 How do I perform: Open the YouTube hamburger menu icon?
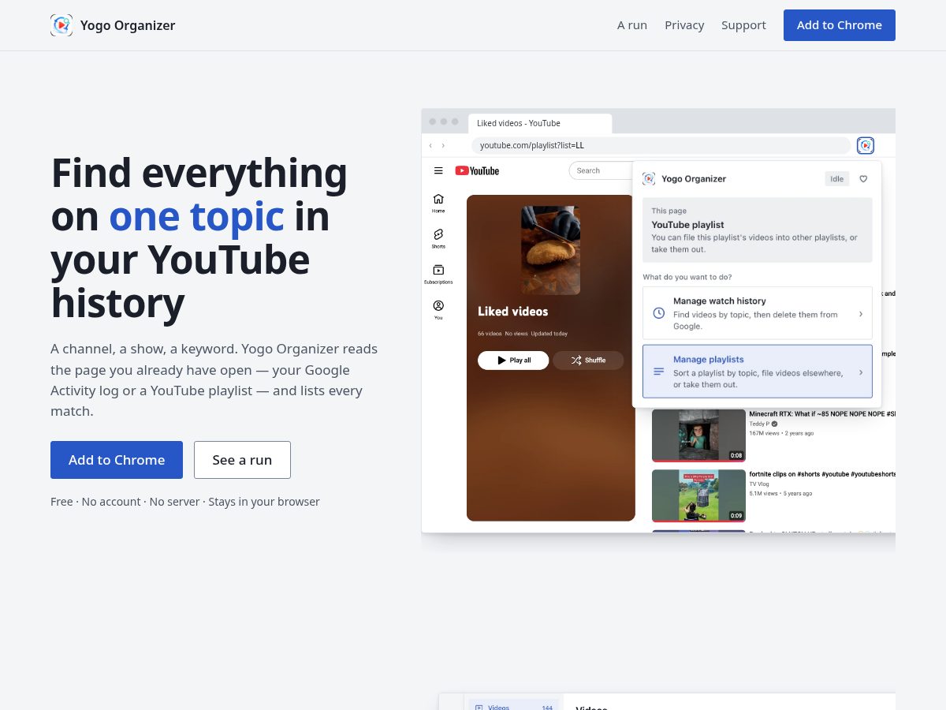(x=438, y=170)
